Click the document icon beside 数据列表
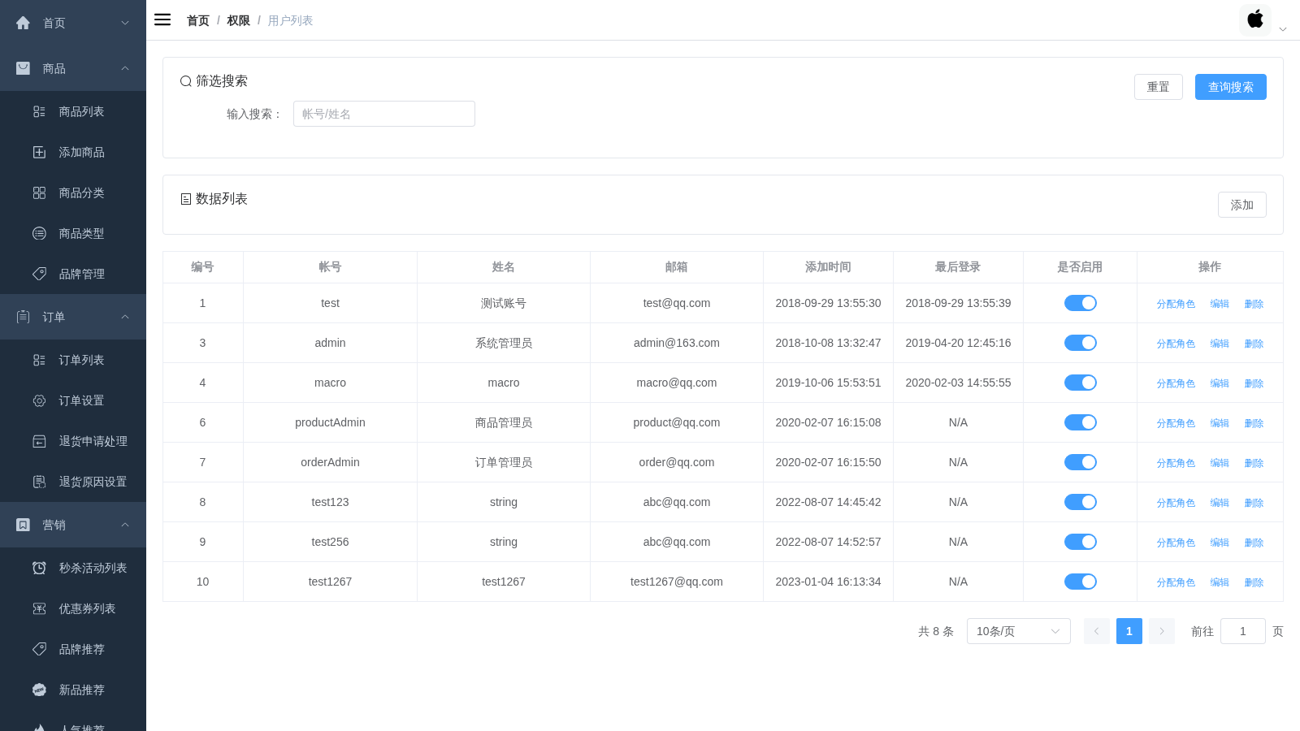The image size is (1300, 731). pos(186,199)
